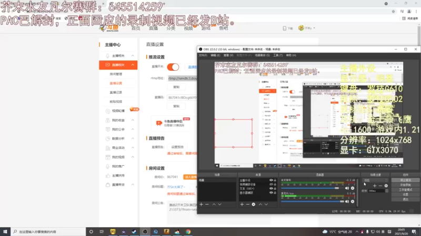Open OBS 文件(F) menu
The image size is (421, 236).
[203, 56]
